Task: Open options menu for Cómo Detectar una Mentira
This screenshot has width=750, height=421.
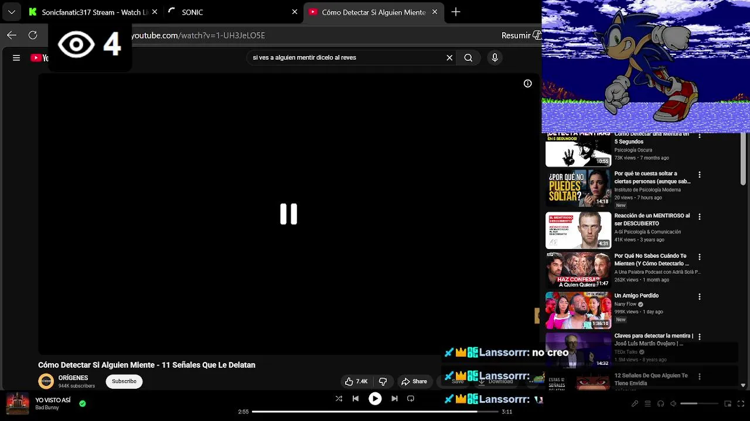Action: click(x=699, y=136)
